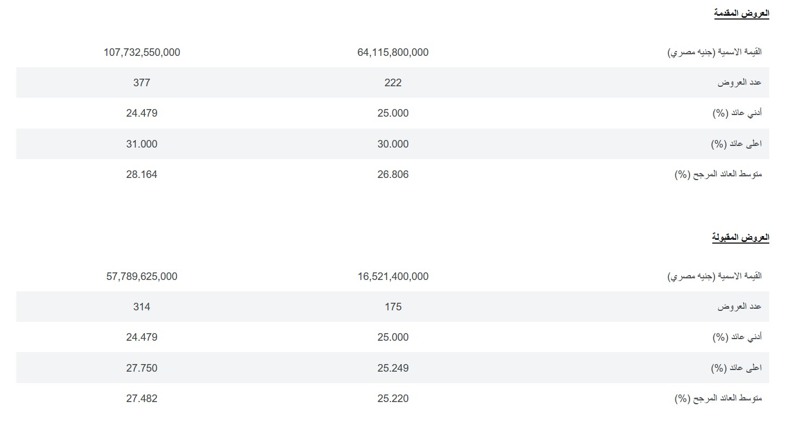Screen dimensions: 797x446
Task: Click the submitted bids count 222
Action: [x=393, y=83]
